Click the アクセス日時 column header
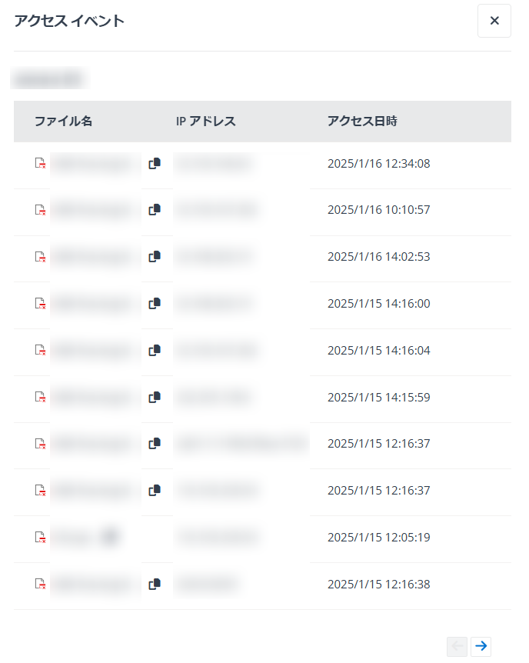This screenshot has width=529, height=663. [x=362, y=122]
